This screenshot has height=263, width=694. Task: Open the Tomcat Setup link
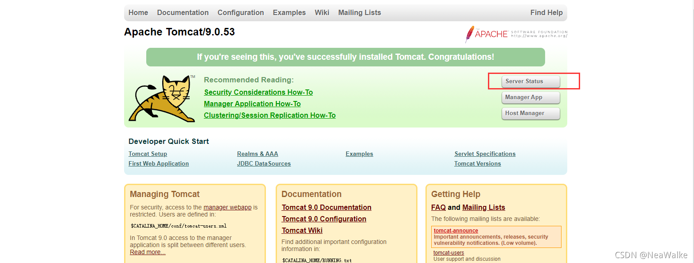pyautogui.click(x=148, y=154)
